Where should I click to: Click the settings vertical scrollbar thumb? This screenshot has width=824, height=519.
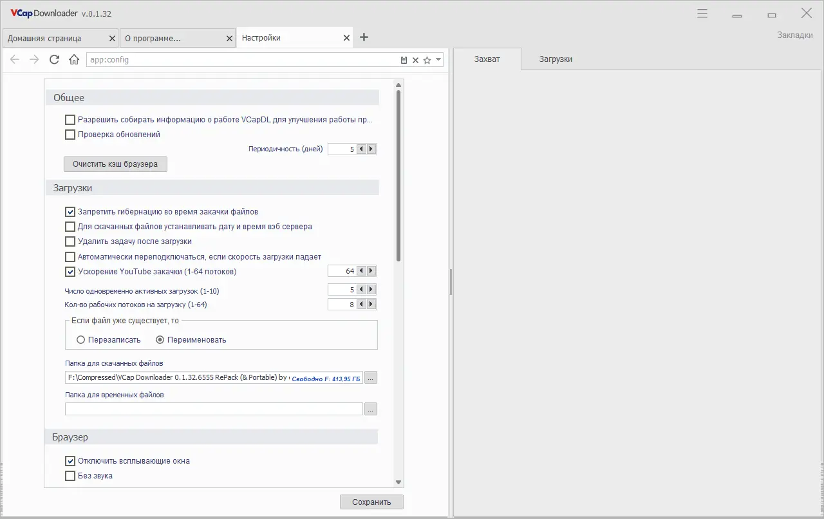pos(398,175)
